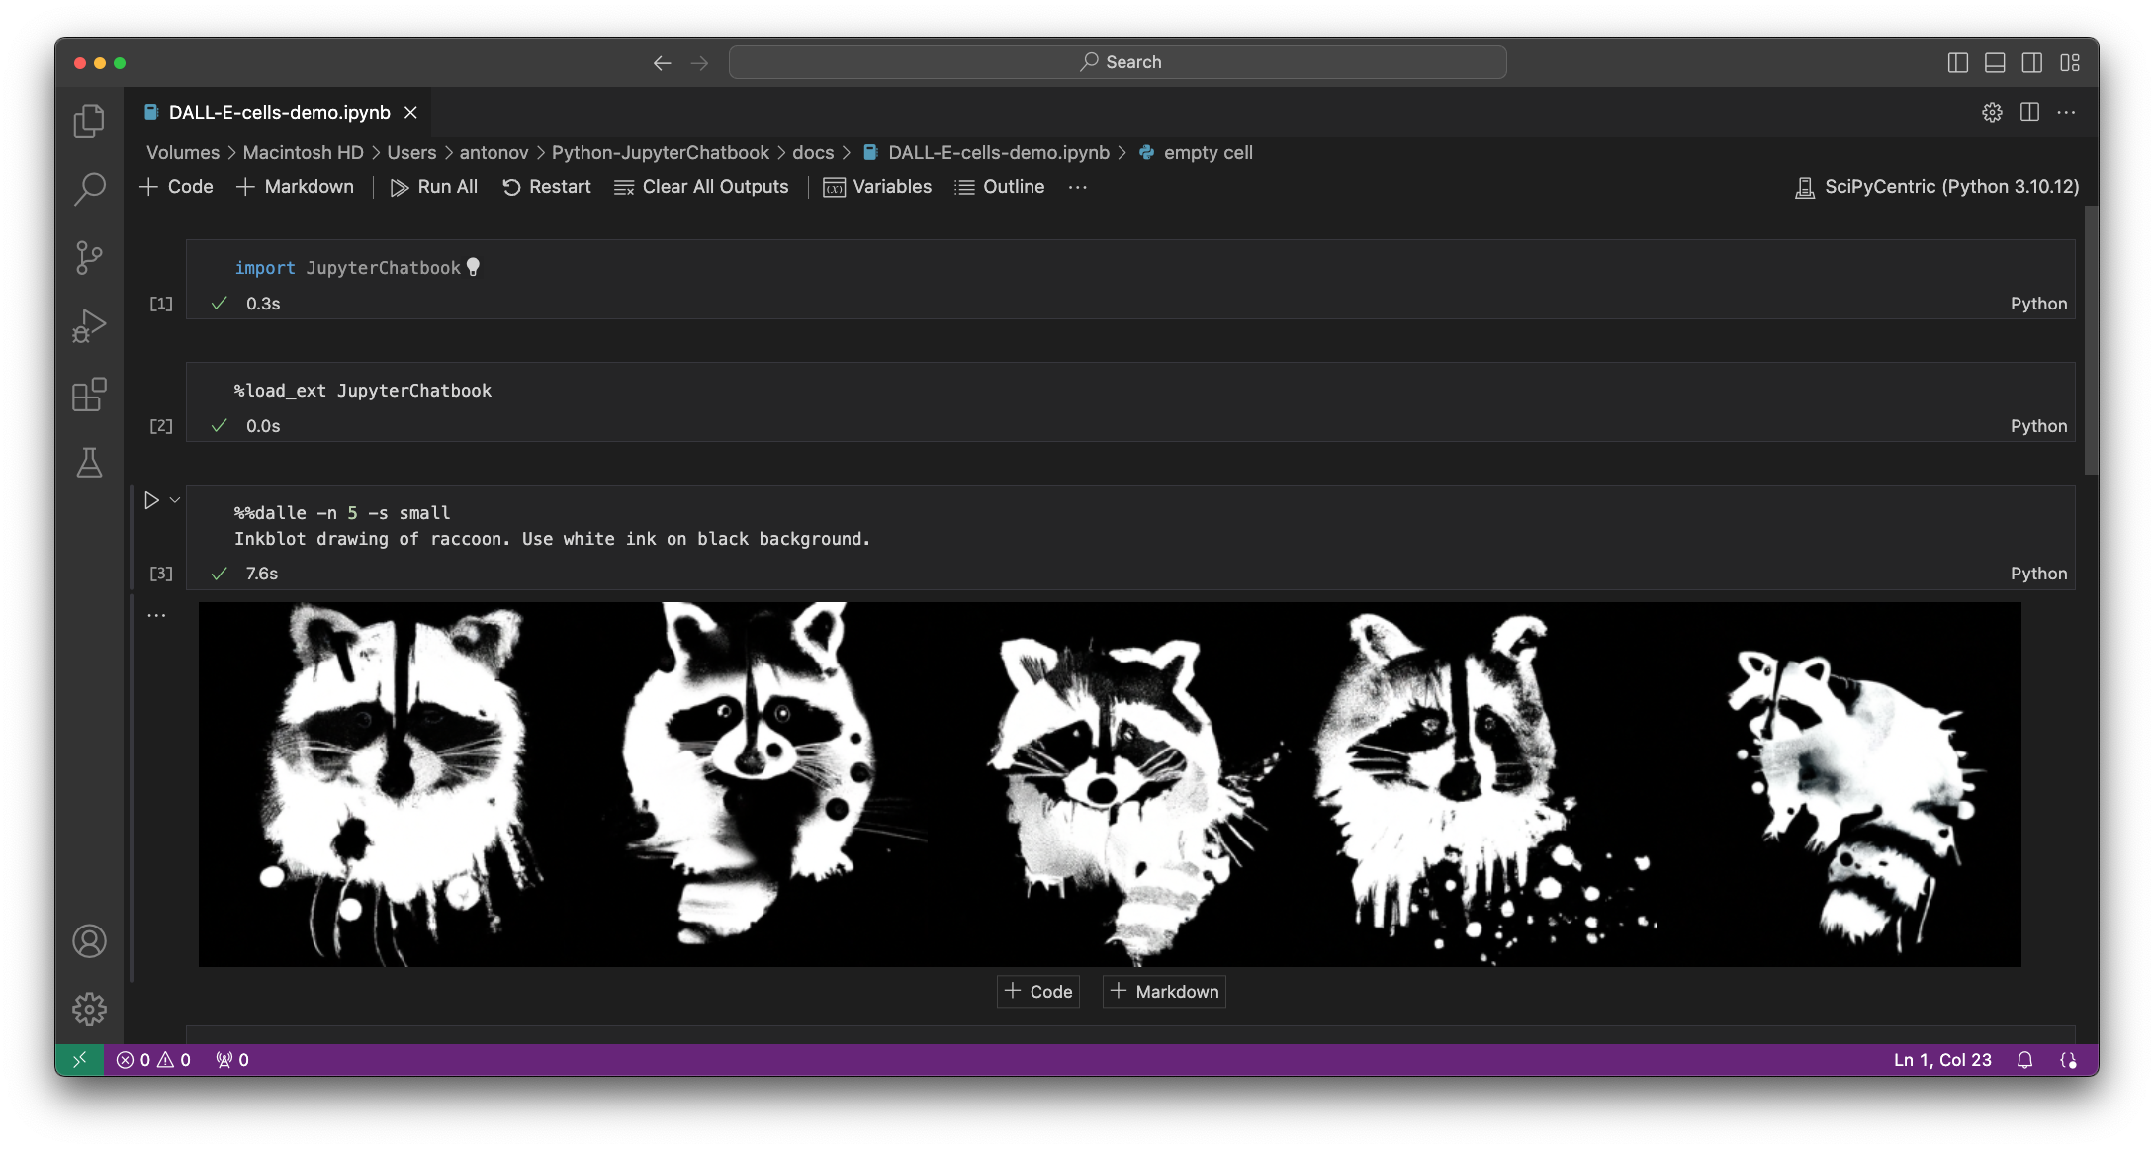Viewport: 2154px width, 1149px height.
Task: Open the Extensions view
Action: coord(89,395)
